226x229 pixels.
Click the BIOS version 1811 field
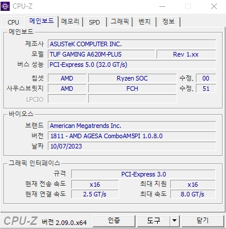(132, 136)
